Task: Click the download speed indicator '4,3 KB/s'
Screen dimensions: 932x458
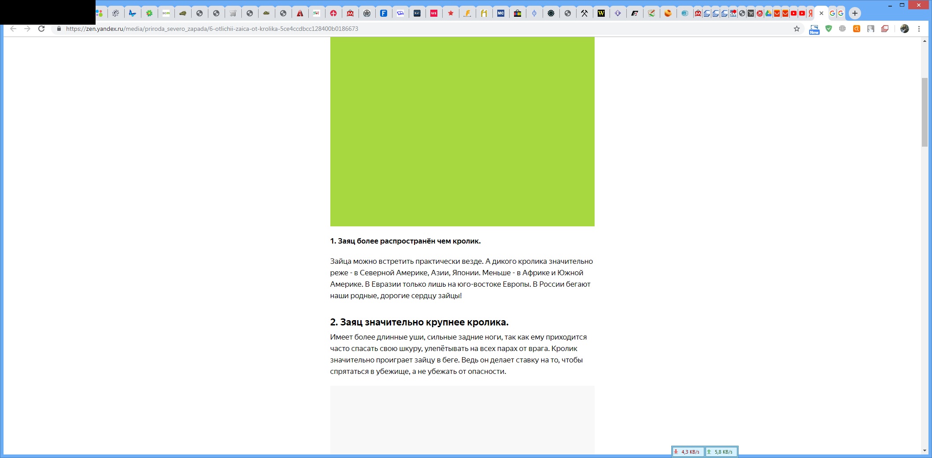Action: coord(688,452)
